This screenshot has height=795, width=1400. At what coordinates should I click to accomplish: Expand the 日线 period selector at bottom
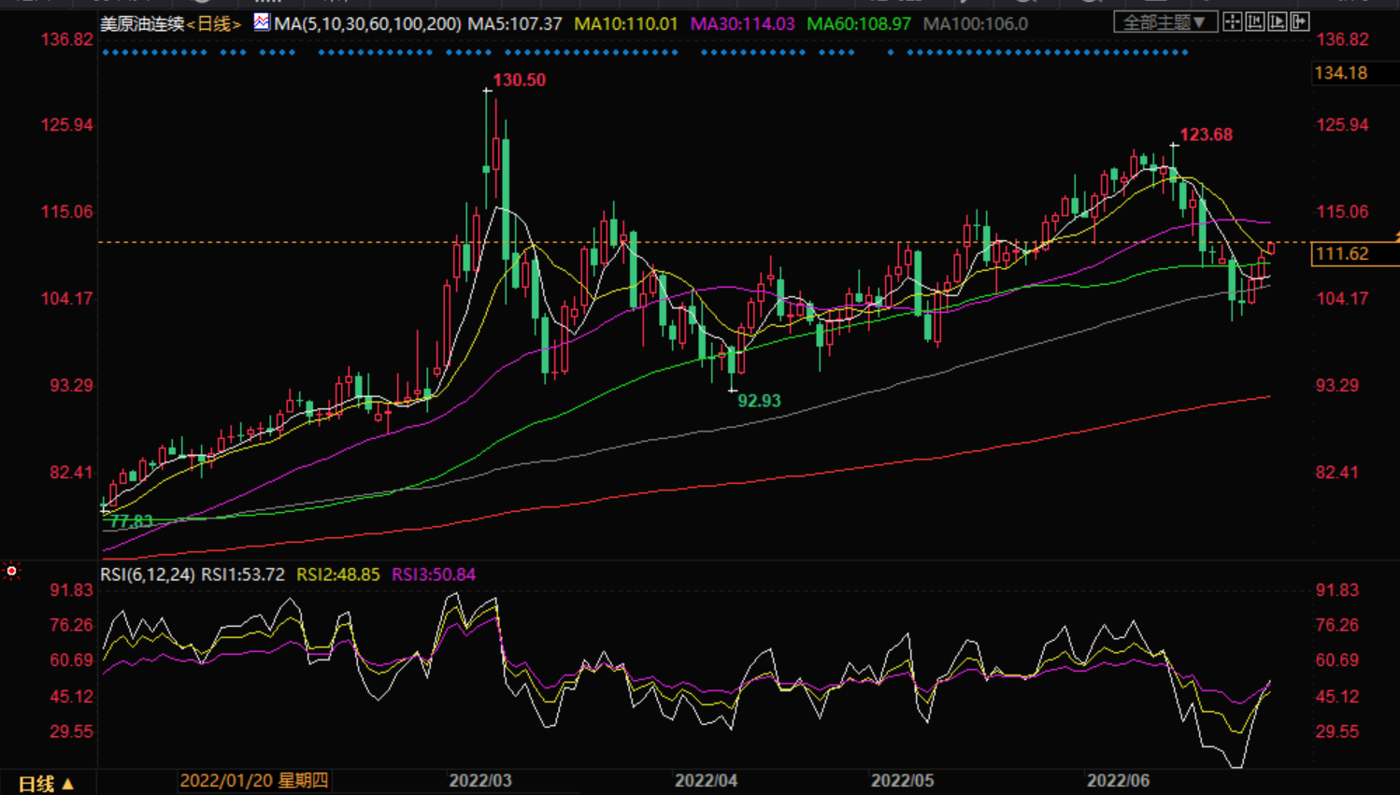46,784
